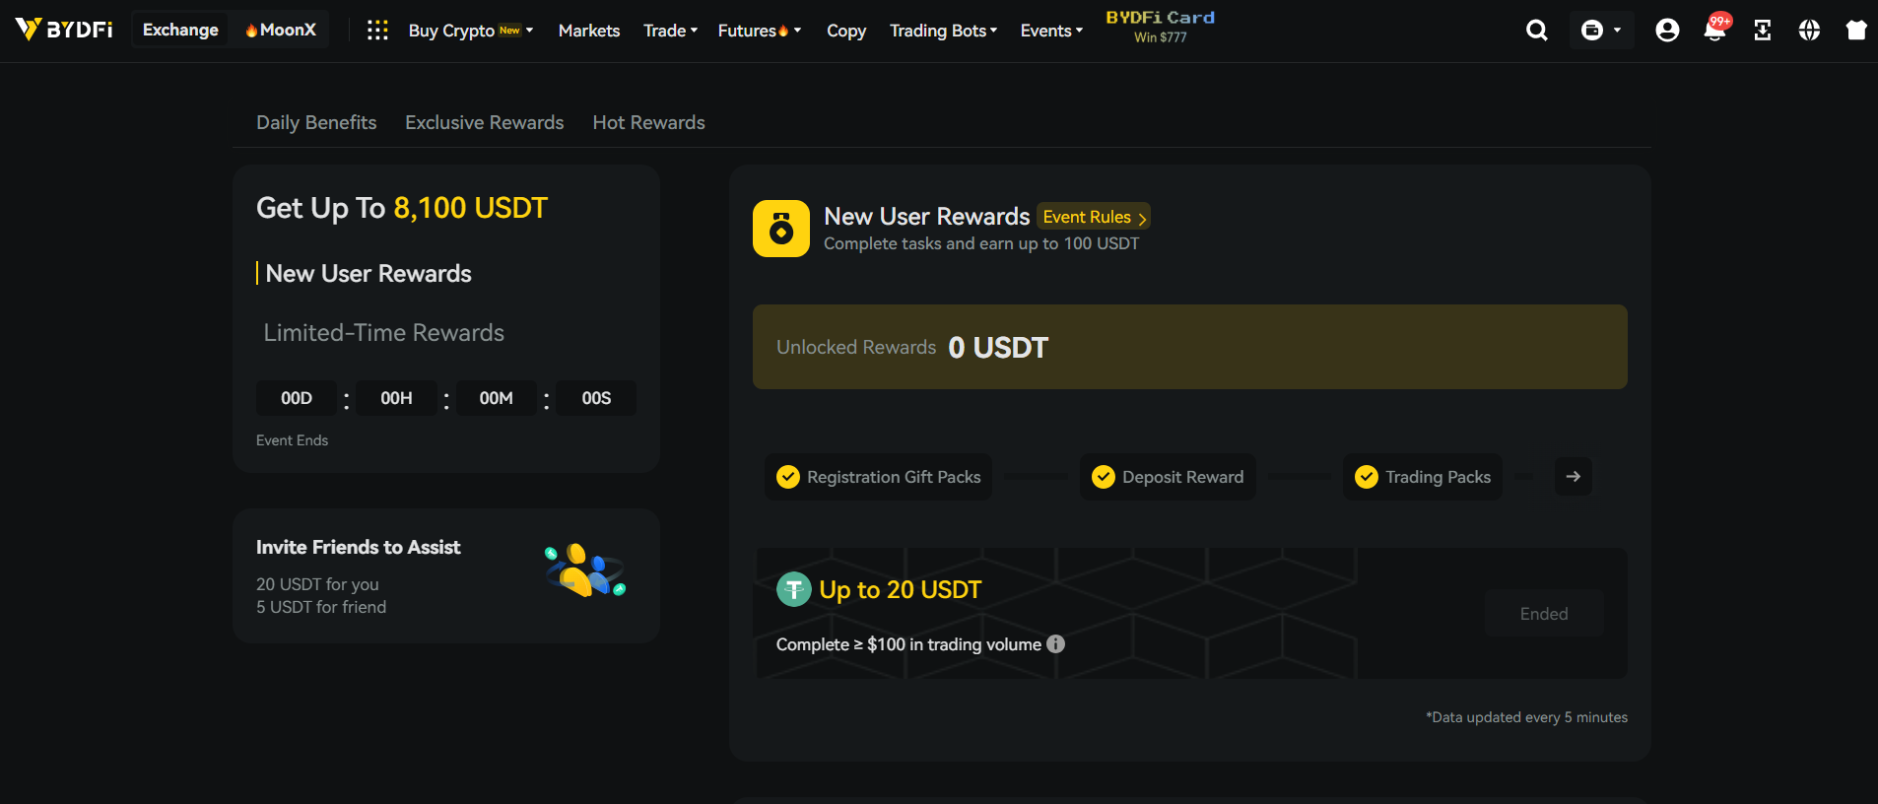This screenshot has width=1878, height=804.
Task: Expand the Trading Bots dropdown menu
Action: pos(943,31)
